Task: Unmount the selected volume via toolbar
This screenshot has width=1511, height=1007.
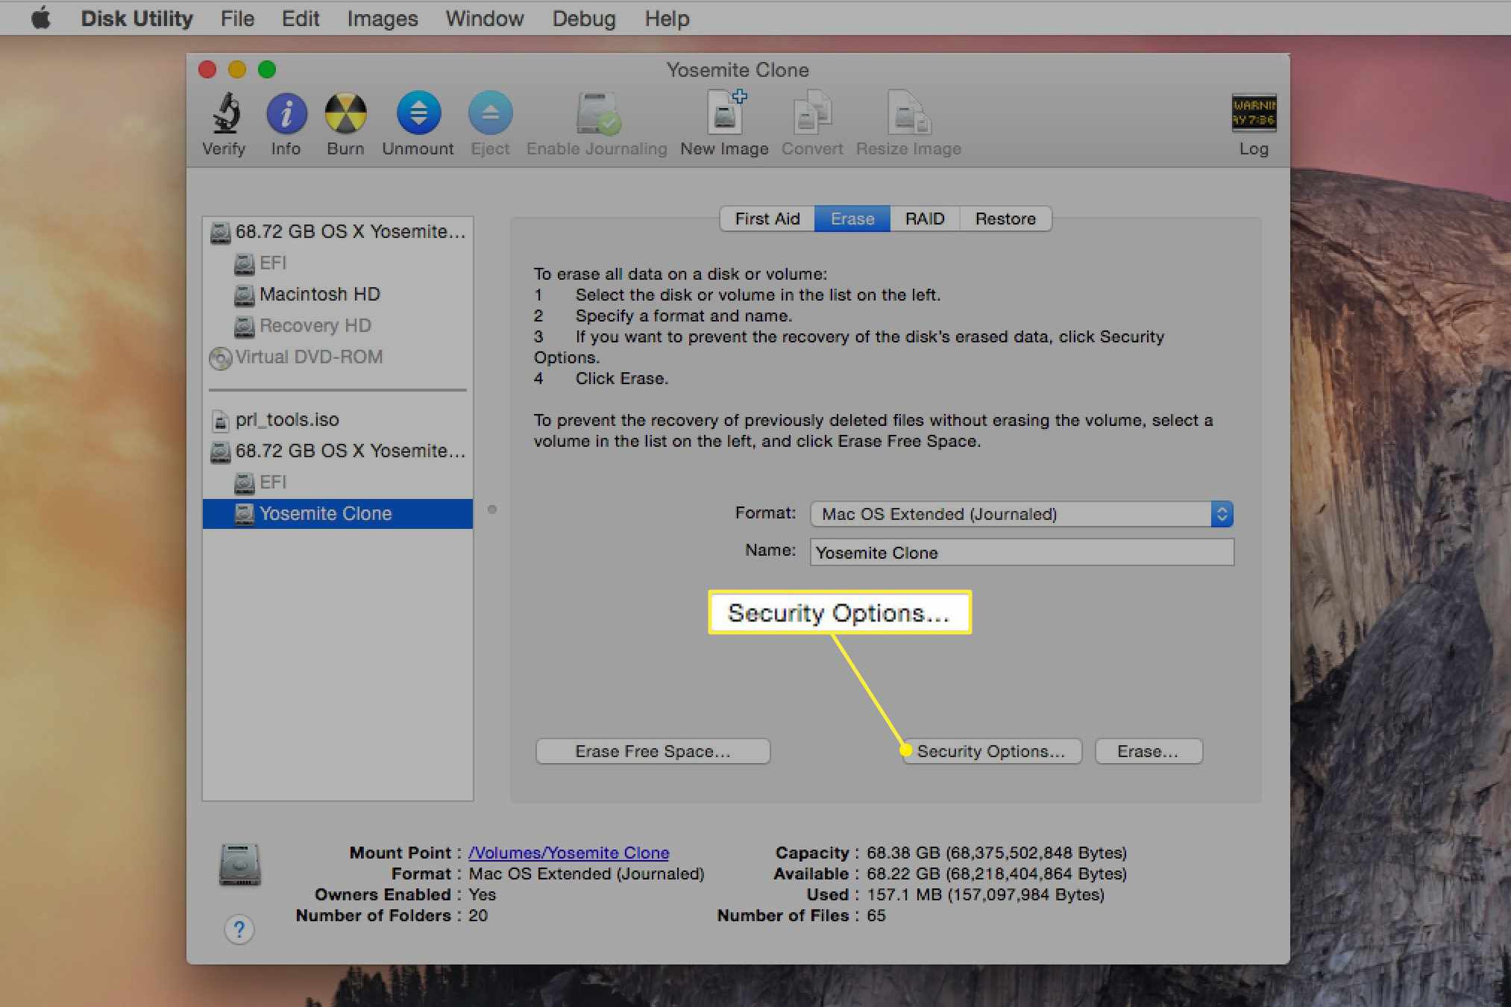Action: tap(418, 113)
